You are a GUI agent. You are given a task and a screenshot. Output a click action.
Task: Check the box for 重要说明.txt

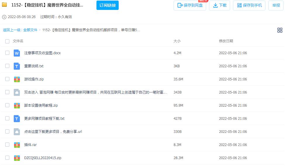click(x=7, y=66)
